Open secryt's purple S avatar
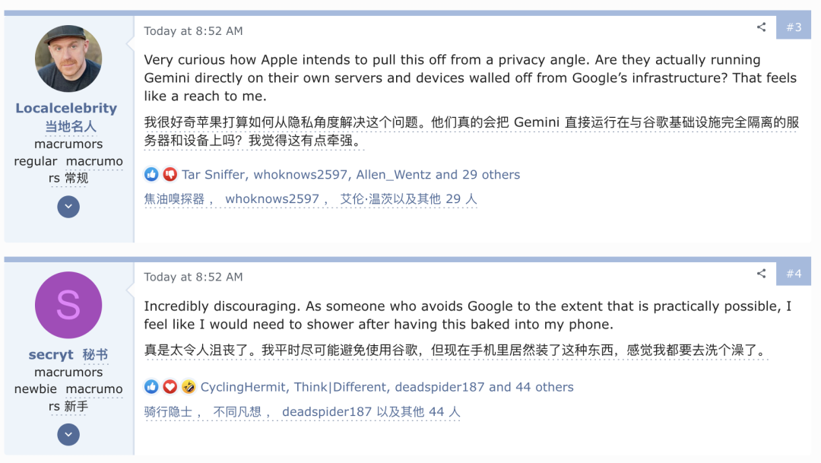This screenshot has width=821, height=463. coord(68,306)
